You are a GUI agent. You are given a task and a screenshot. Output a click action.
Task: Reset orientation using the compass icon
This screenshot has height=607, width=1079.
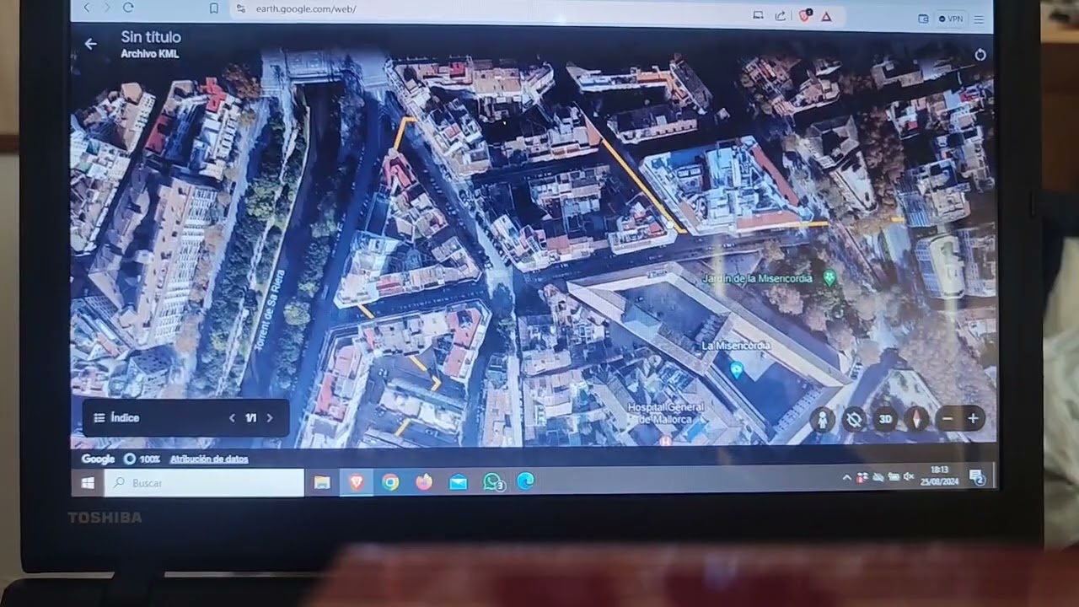pos(916,419)
